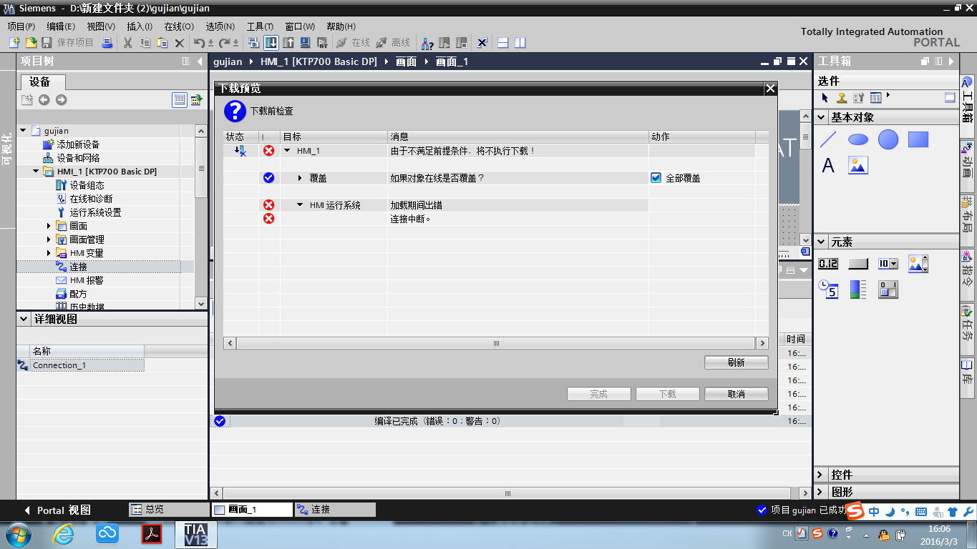
Task: Split the editor area vertically
Action: click(520, 43)
